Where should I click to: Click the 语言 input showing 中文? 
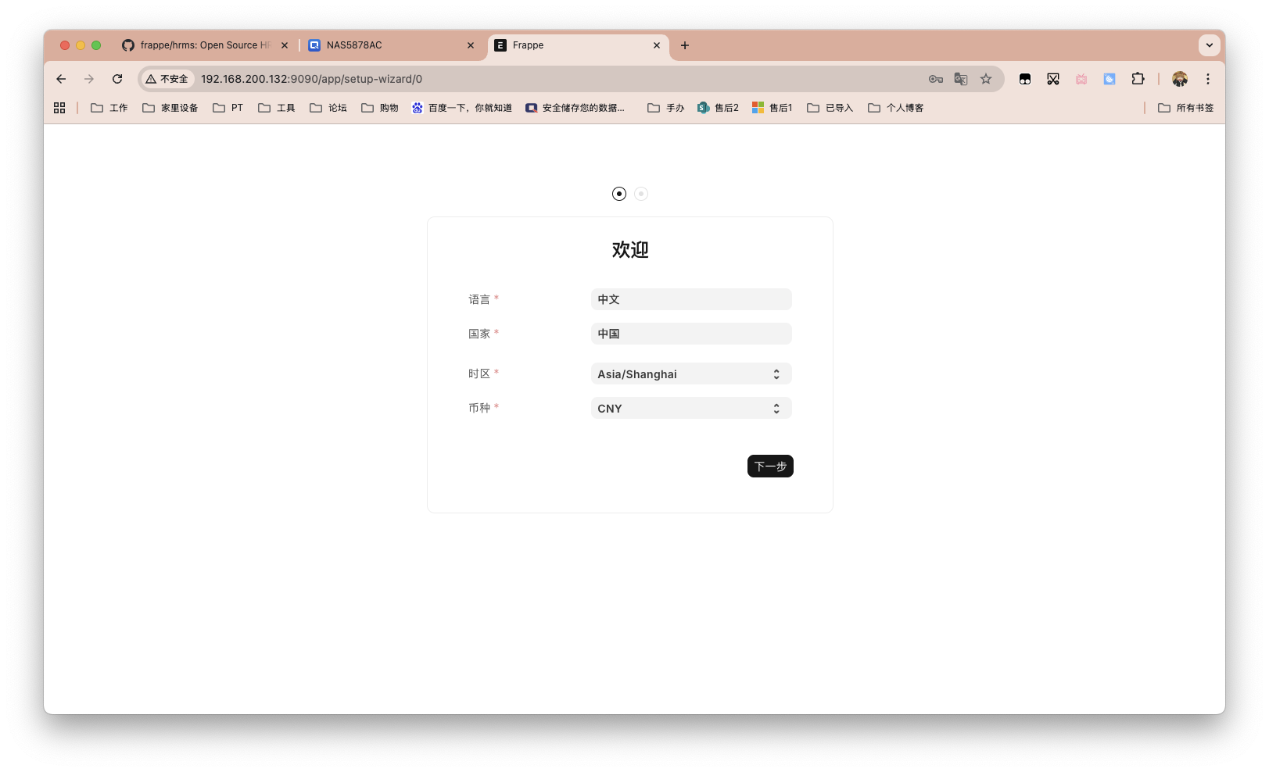click(x=691, y=298)
